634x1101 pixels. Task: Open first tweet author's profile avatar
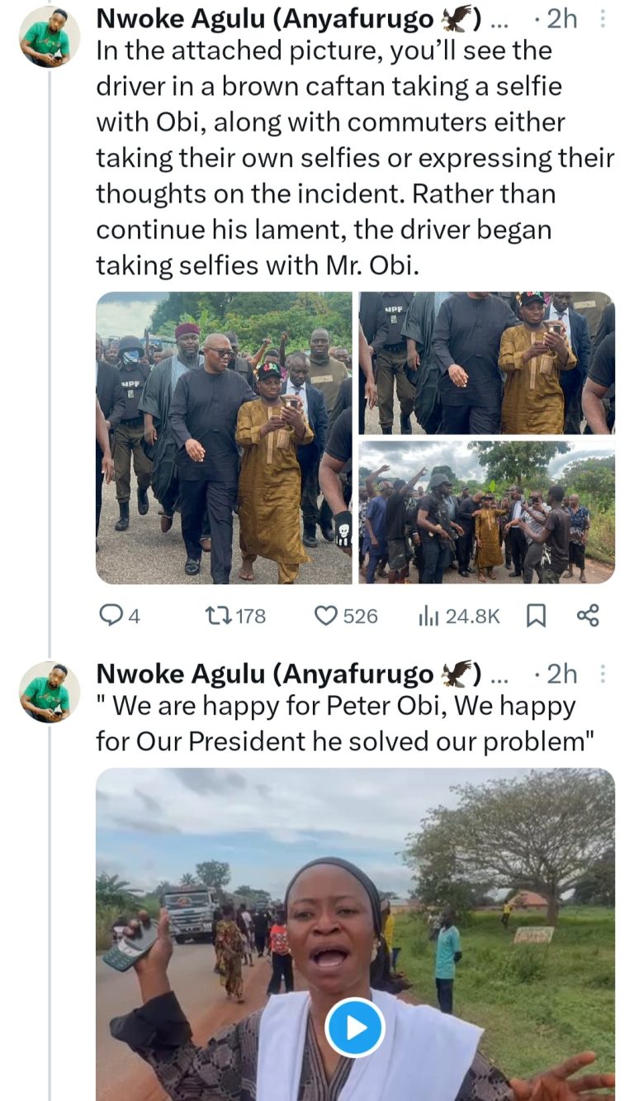[x=49, y=36]
